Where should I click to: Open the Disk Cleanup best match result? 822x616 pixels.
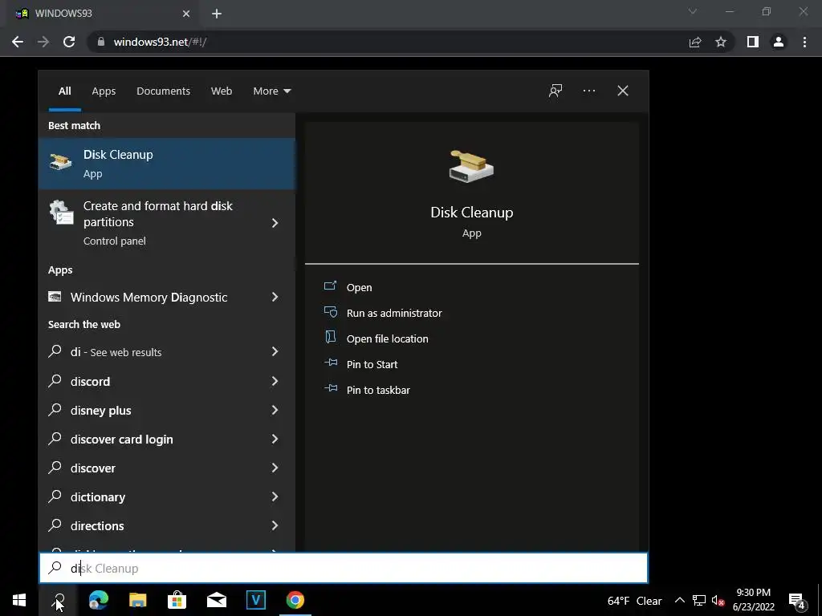[167, 164]
